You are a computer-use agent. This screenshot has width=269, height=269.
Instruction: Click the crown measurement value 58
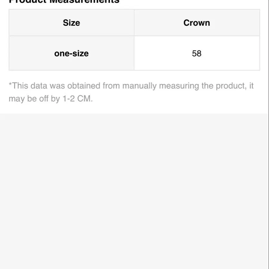coord(197,54)
